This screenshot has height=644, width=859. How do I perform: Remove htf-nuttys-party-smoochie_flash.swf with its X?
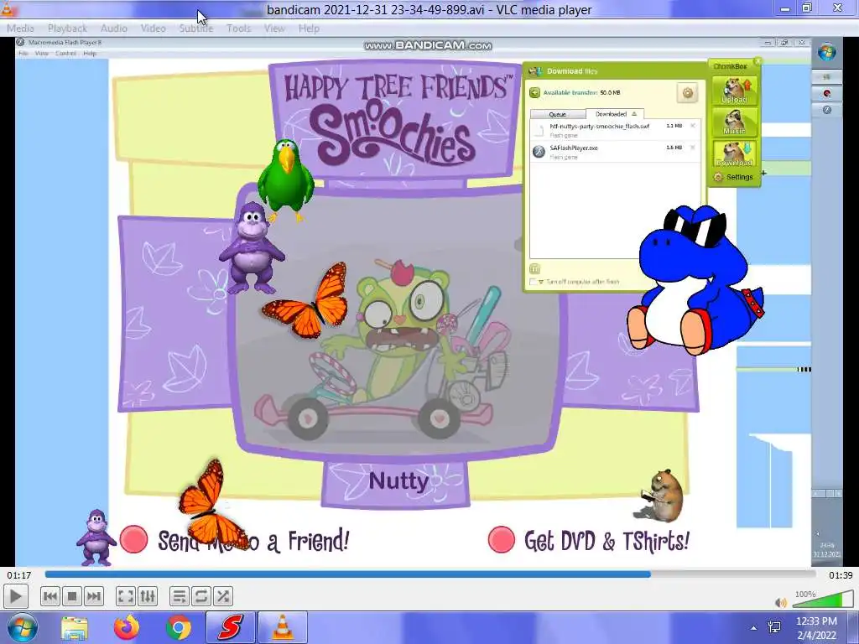[x=692, y=126]
